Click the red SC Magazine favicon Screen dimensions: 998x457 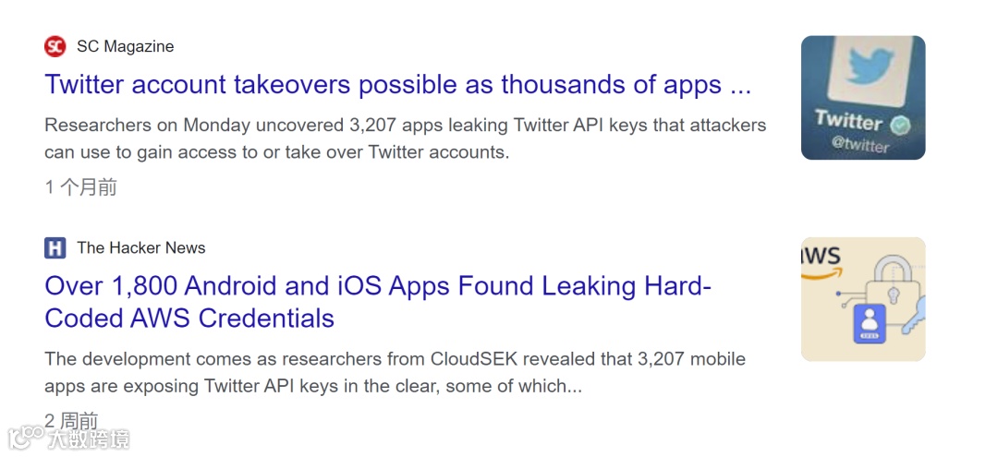[55, 46]
